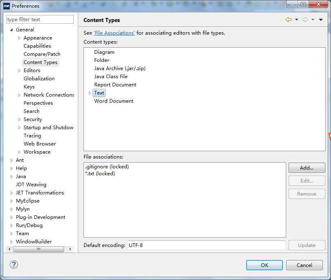This screenshot has height=280, width=331.
Task: Click the forward navigation arrow icon
Action: click(x=305, y=20)
